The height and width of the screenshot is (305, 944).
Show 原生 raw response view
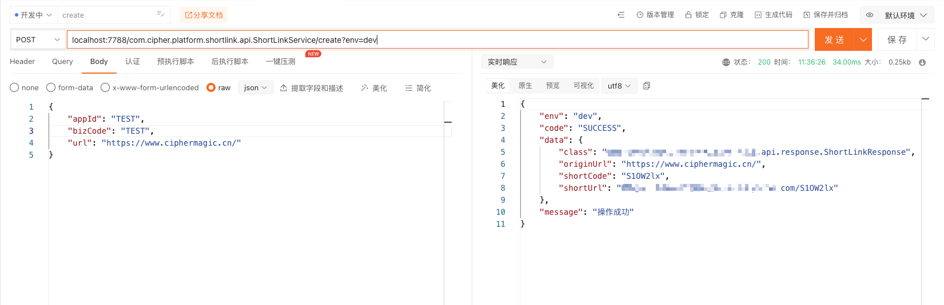pos(525,86)
